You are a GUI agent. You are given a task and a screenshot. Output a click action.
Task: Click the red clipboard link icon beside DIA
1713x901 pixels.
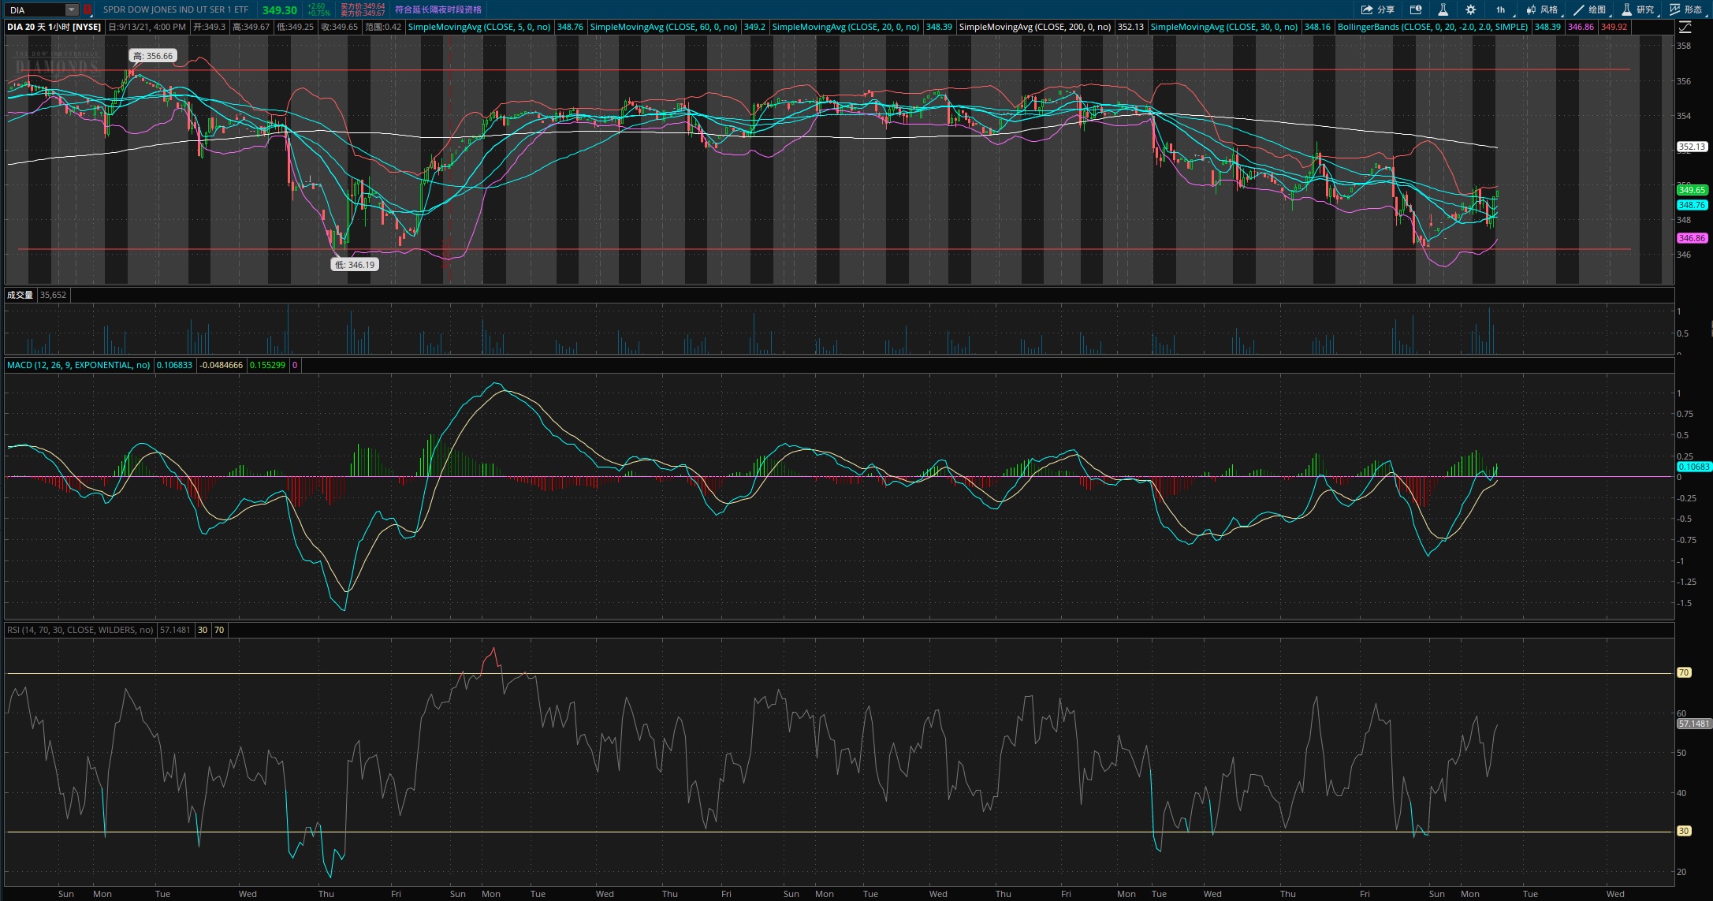tap(88, 9)
